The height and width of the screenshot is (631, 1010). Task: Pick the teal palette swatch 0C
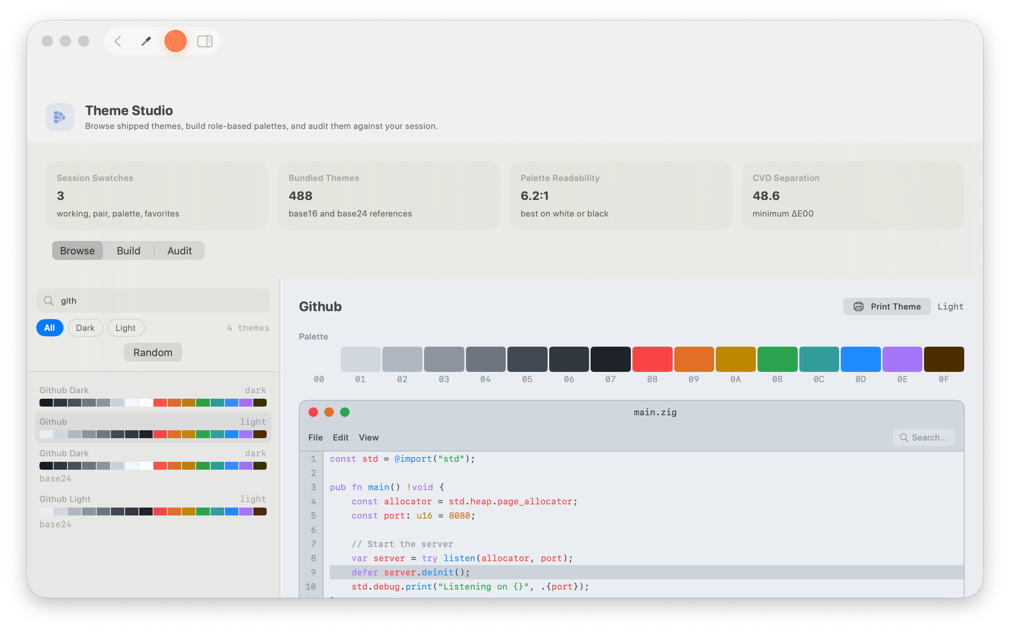click(x=819, y=359)
